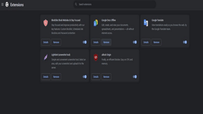The image size is (203, 114).
Task: Open Details for Google Translate
Action: 146,42
